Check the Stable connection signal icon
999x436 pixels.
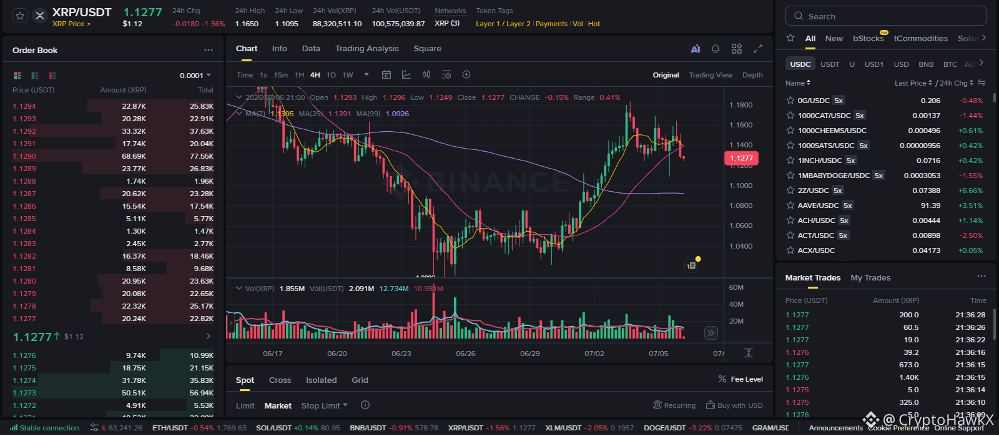[13, 428]
